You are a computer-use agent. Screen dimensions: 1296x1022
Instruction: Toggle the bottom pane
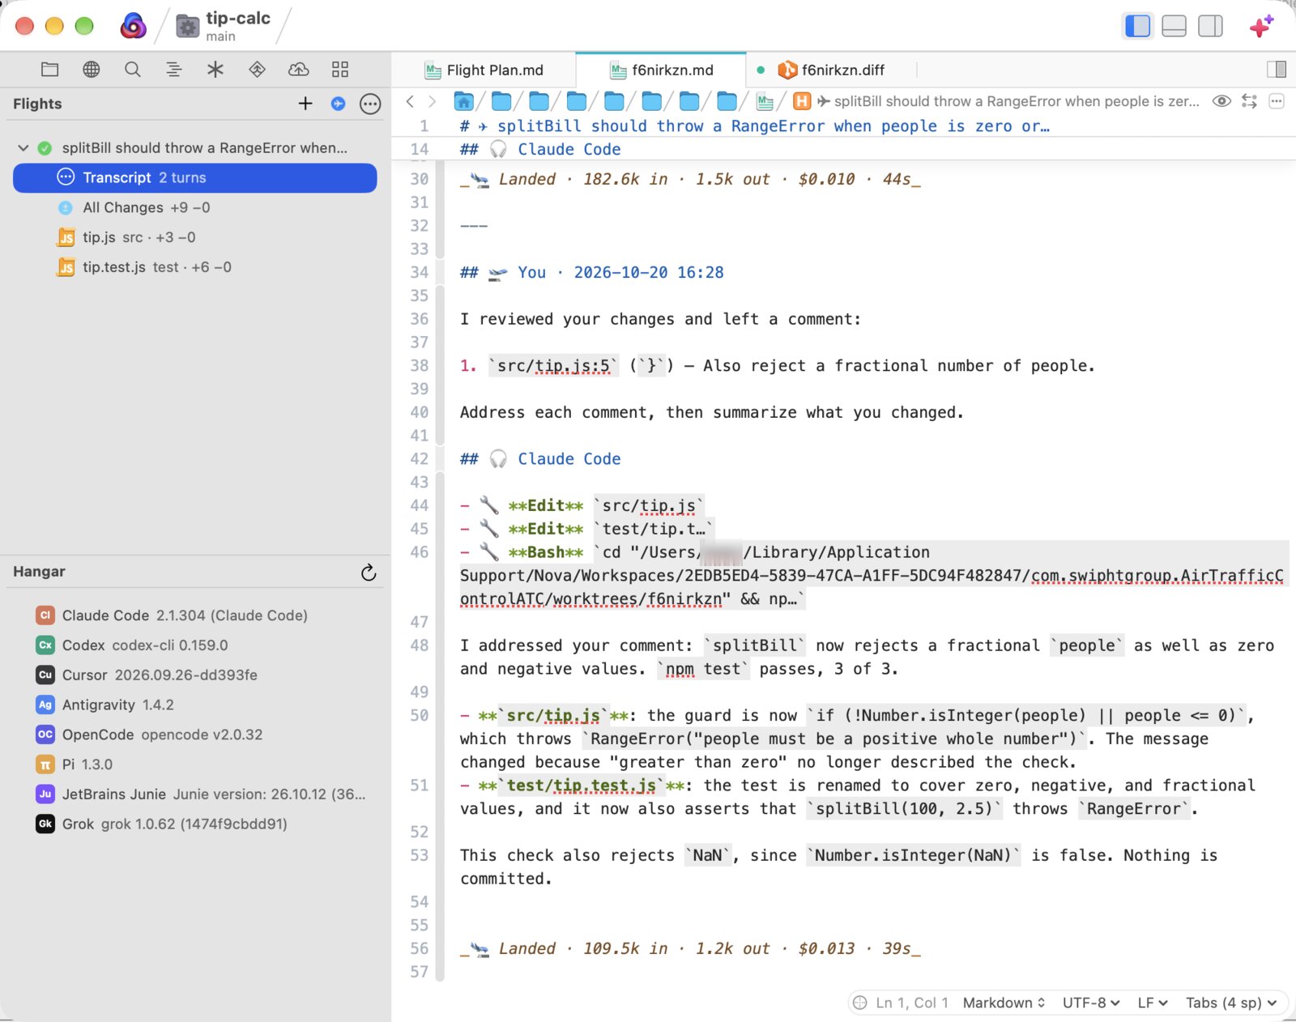point(1174,26)
